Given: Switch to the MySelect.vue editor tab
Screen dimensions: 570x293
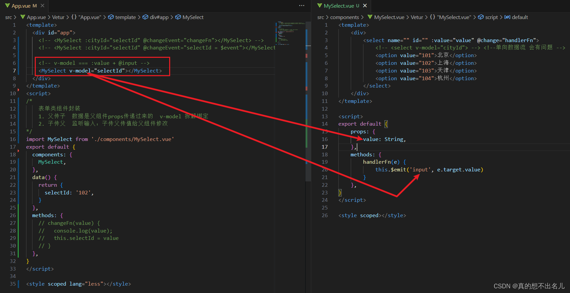Looking at the screenshot, I should coord(341,6).
